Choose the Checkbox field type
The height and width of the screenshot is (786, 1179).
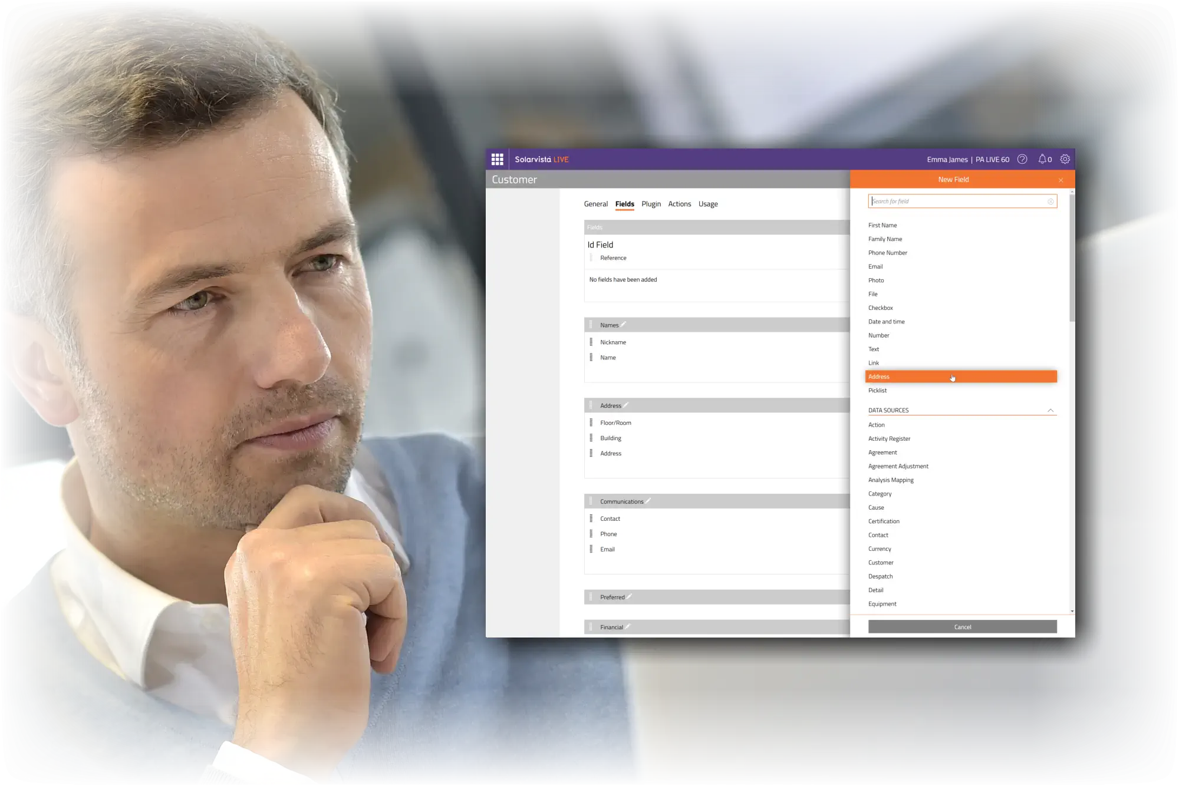880,308
